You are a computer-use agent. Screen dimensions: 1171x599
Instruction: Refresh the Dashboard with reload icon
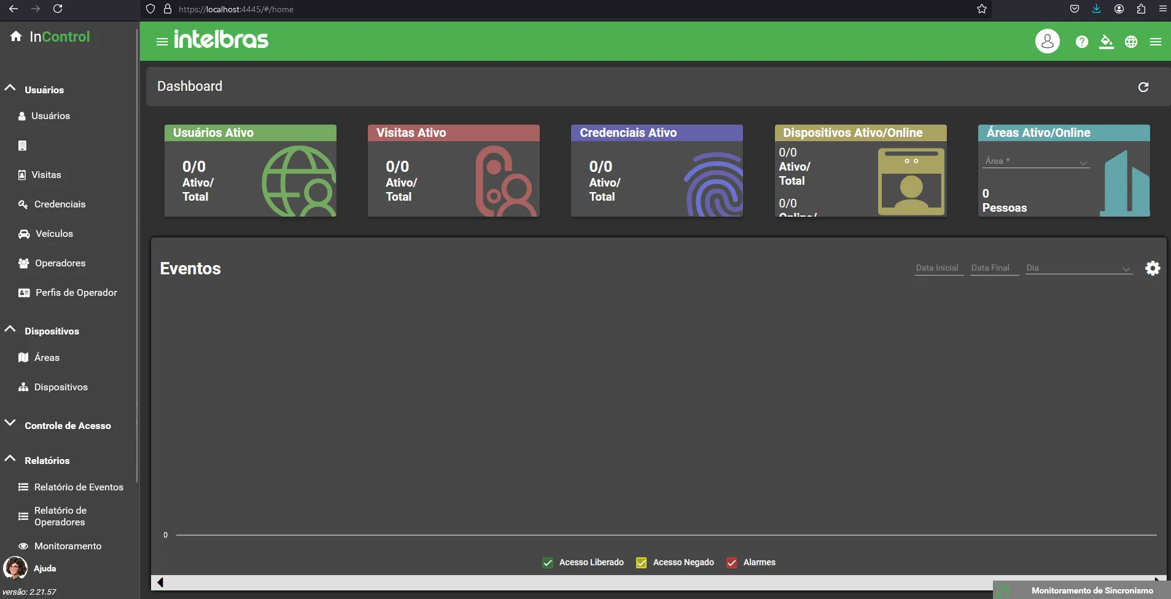click(x=1143, y=87)
